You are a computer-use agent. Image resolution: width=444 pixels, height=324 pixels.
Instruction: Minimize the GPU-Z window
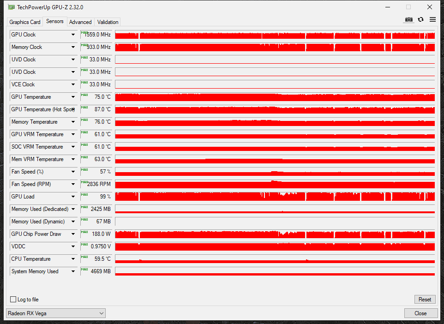[x=388, y=7]
